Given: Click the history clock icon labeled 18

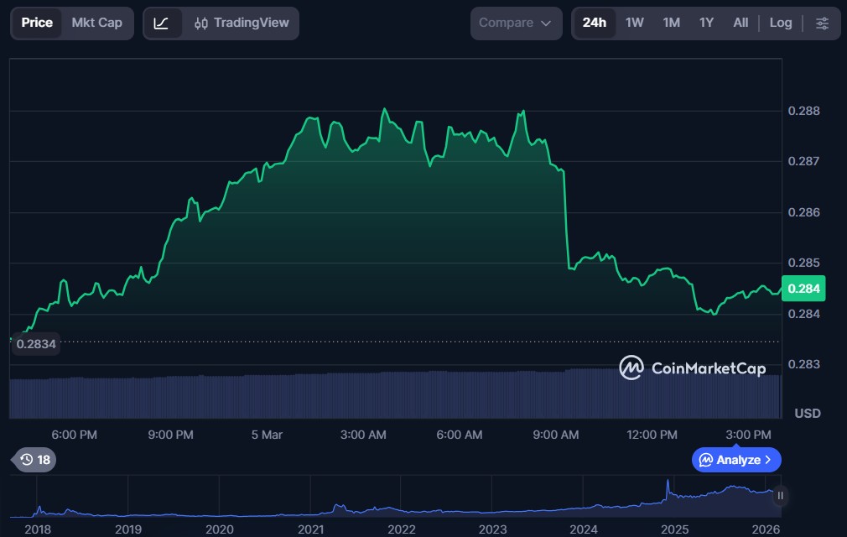Looking at the screenshot, I should (x=34, y=460).
